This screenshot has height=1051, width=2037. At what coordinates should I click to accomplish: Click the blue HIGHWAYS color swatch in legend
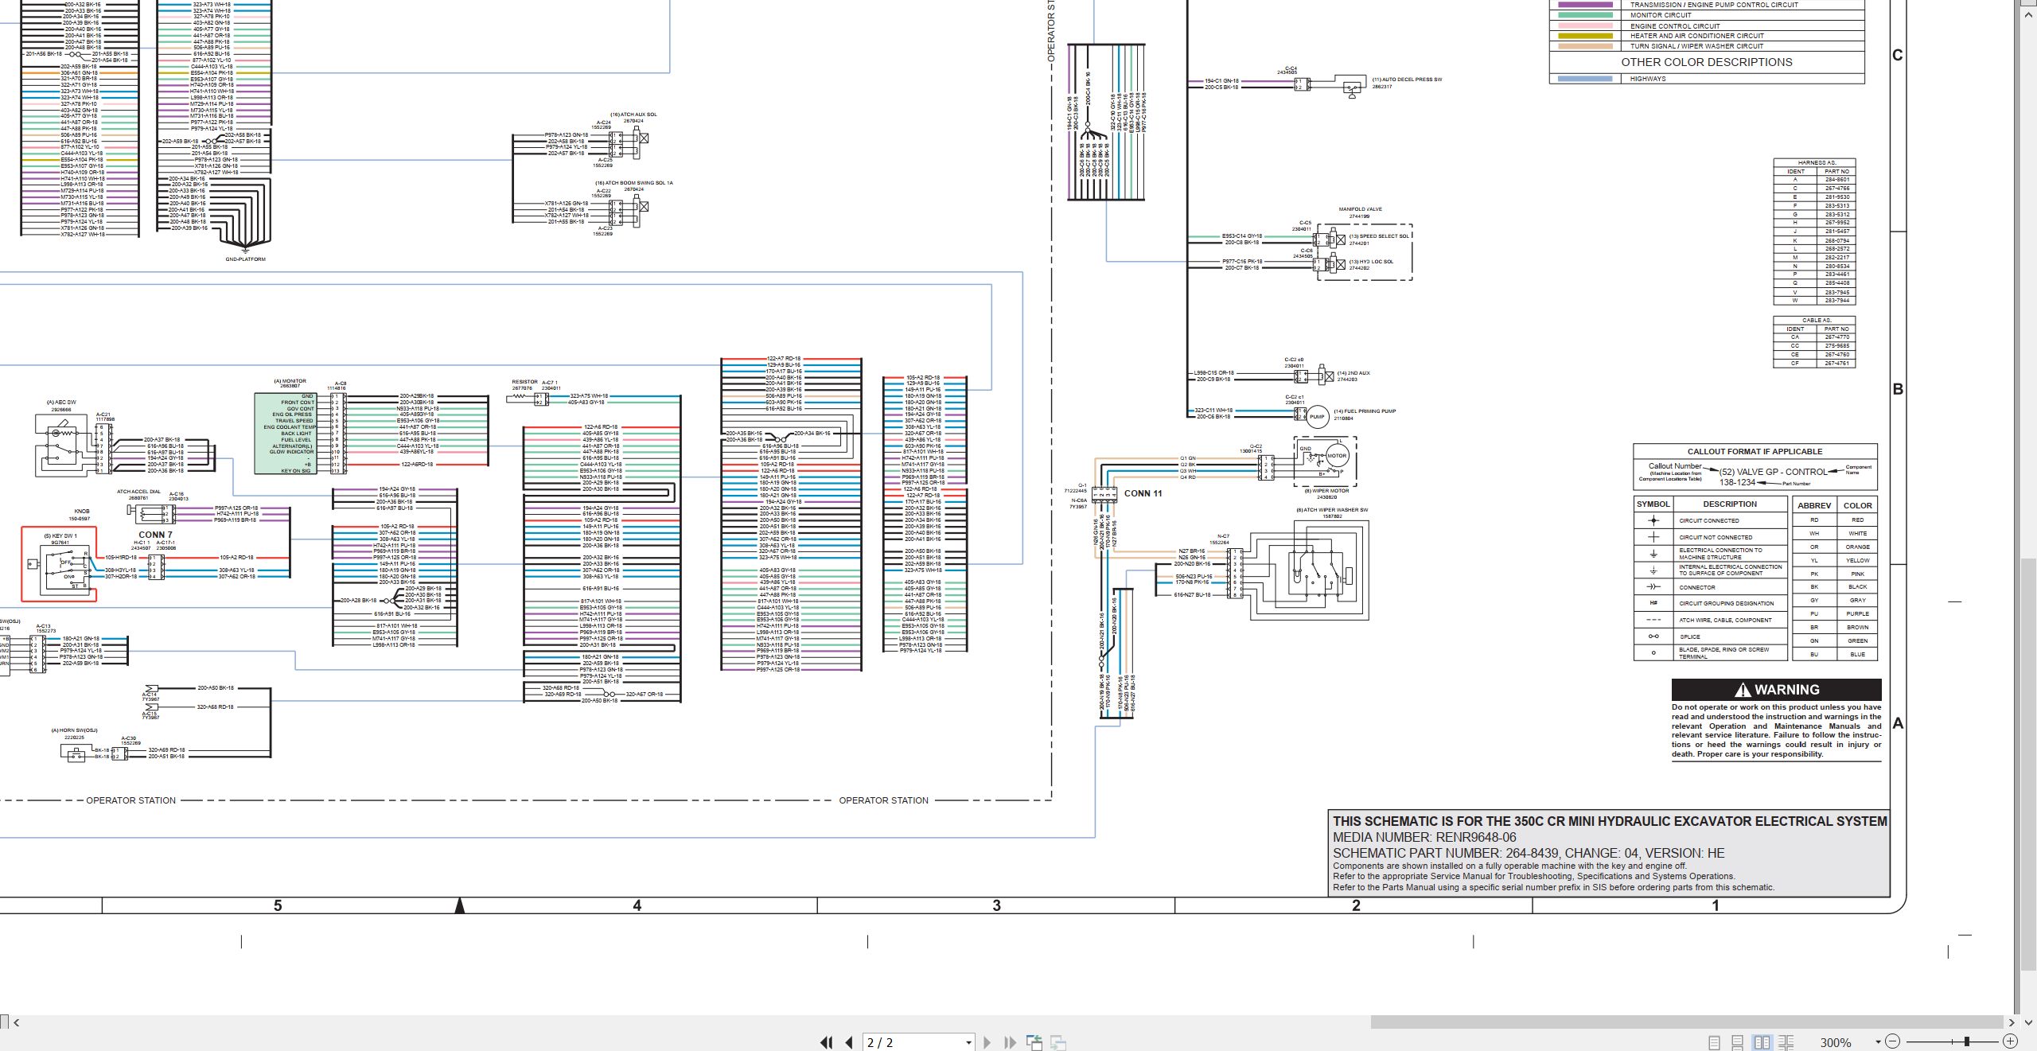coord(1585,79)
